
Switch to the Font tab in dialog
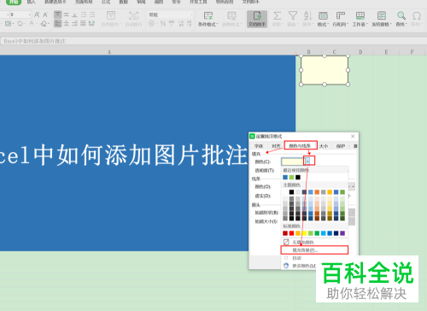(259, 146)
